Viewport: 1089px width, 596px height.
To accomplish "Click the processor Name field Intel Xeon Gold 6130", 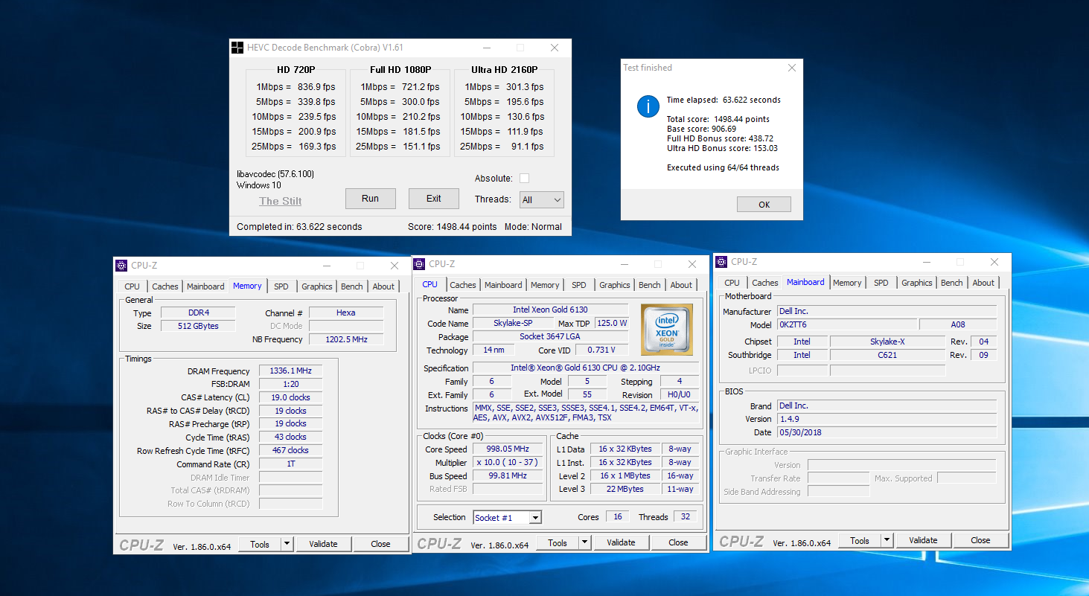I will (x=550, y=310).
